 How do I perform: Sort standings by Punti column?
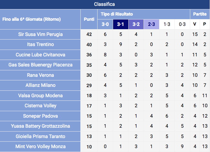[89, 19]
